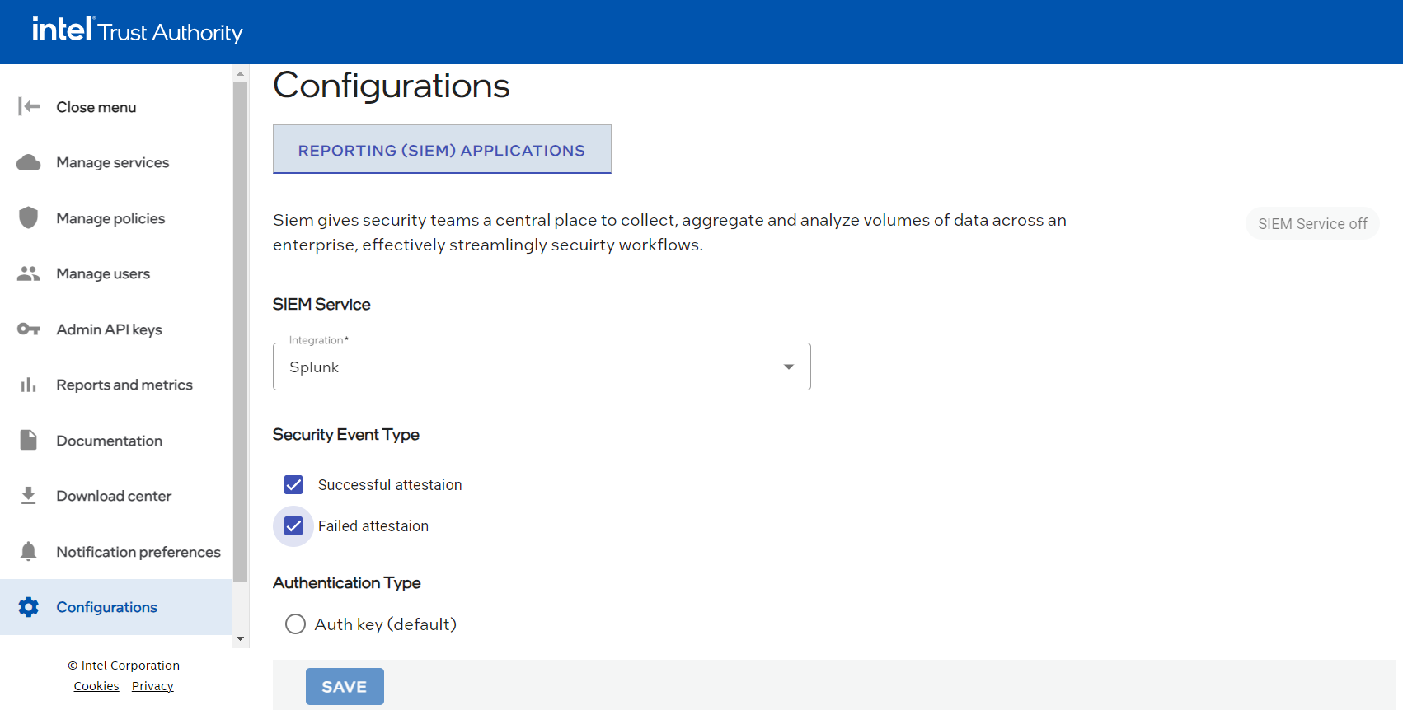Select Auth key (default) radio button
Image resolution: width=1403 pixels, height=710 pixels.
[x=295, y=624]
